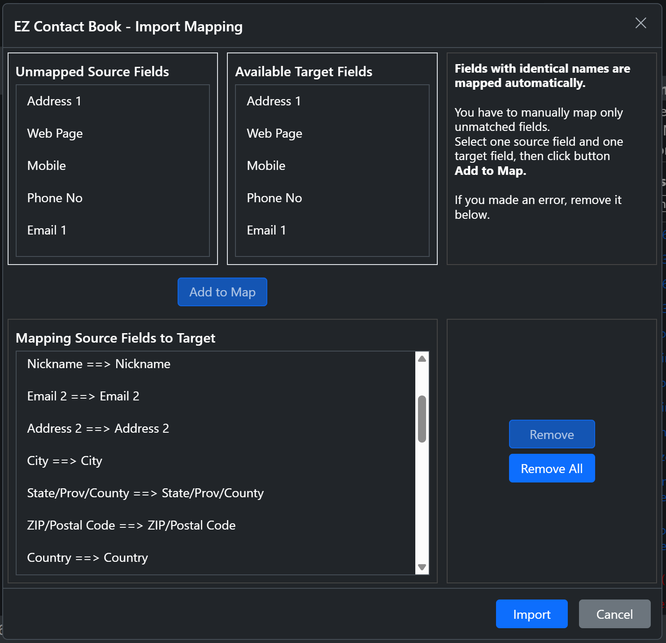
Task: Select Email 1 in Available Target Fields
Action: (266, 230)
